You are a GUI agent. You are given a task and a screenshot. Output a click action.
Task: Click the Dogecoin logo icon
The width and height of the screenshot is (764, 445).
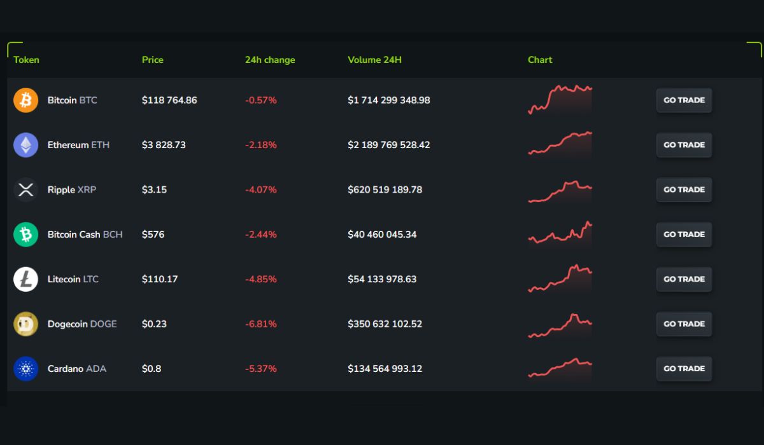tap(25, 324)
